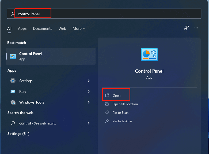Click Pin to taskbar
The width and height of the screenshot is (209, 154).
coord(122,121)
